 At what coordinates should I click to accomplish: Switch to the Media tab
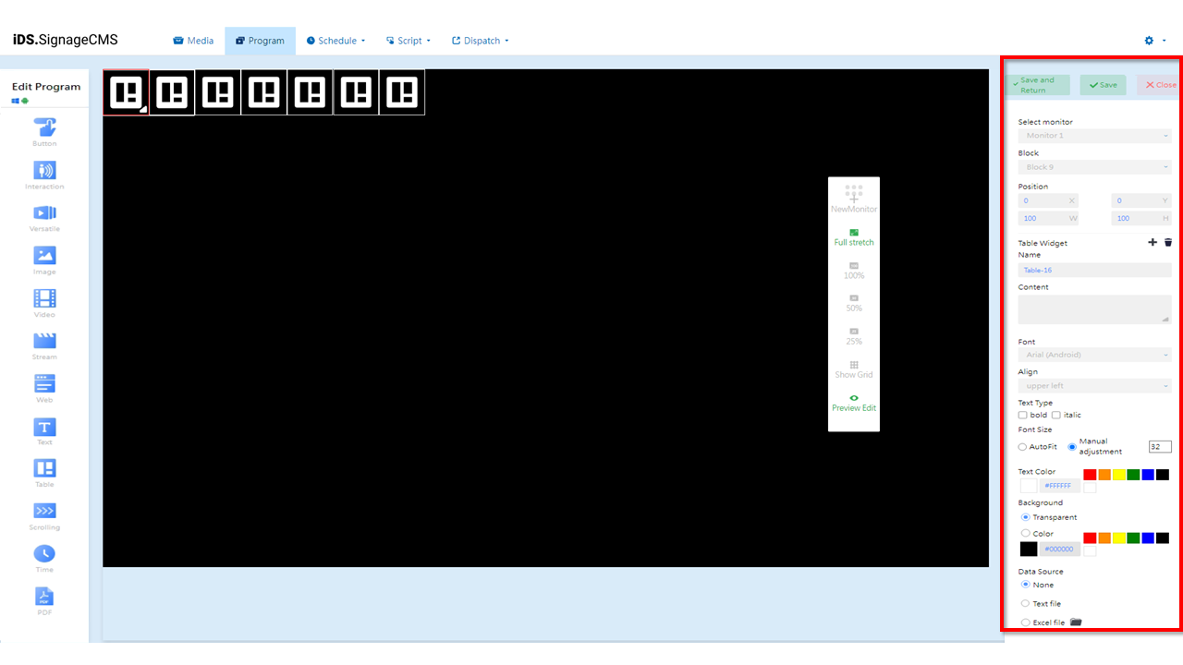pos(193,40)
